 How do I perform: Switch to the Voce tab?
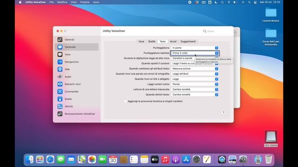click(x=141, y=41)
